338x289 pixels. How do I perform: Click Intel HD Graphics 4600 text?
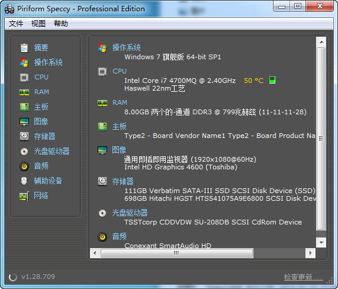pos(181,167)
